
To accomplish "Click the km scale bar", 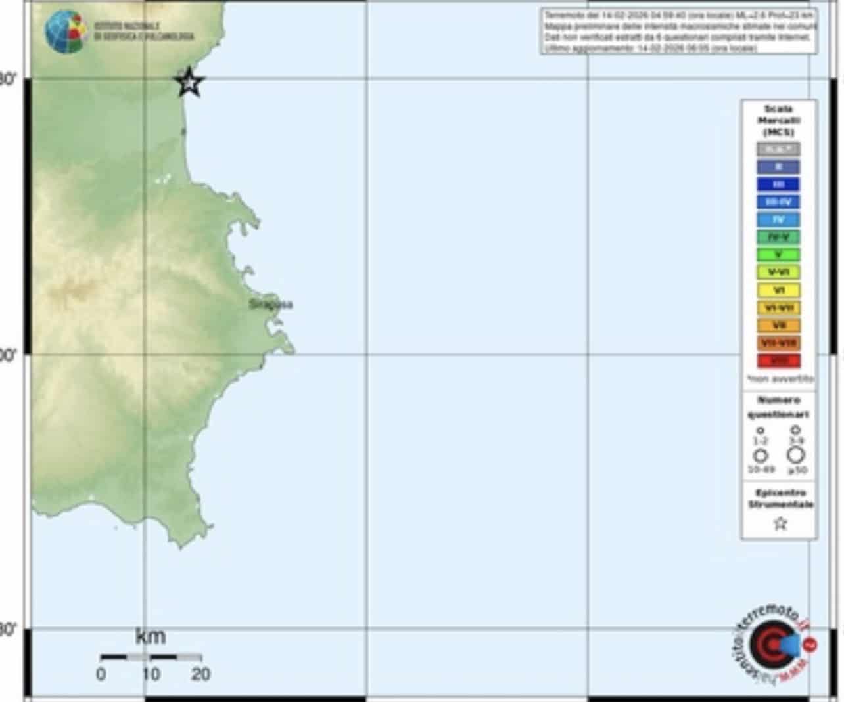I will 151,656.
